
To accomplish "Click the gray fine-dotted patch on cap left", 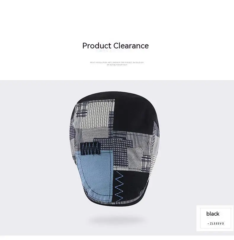I will click(x=95, y=134).
